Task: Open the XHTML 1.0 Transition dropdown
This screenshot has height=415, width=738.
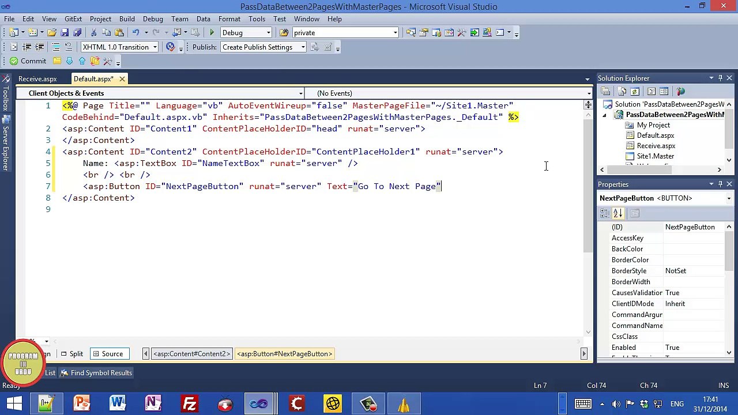Action: tap(155, 47)
